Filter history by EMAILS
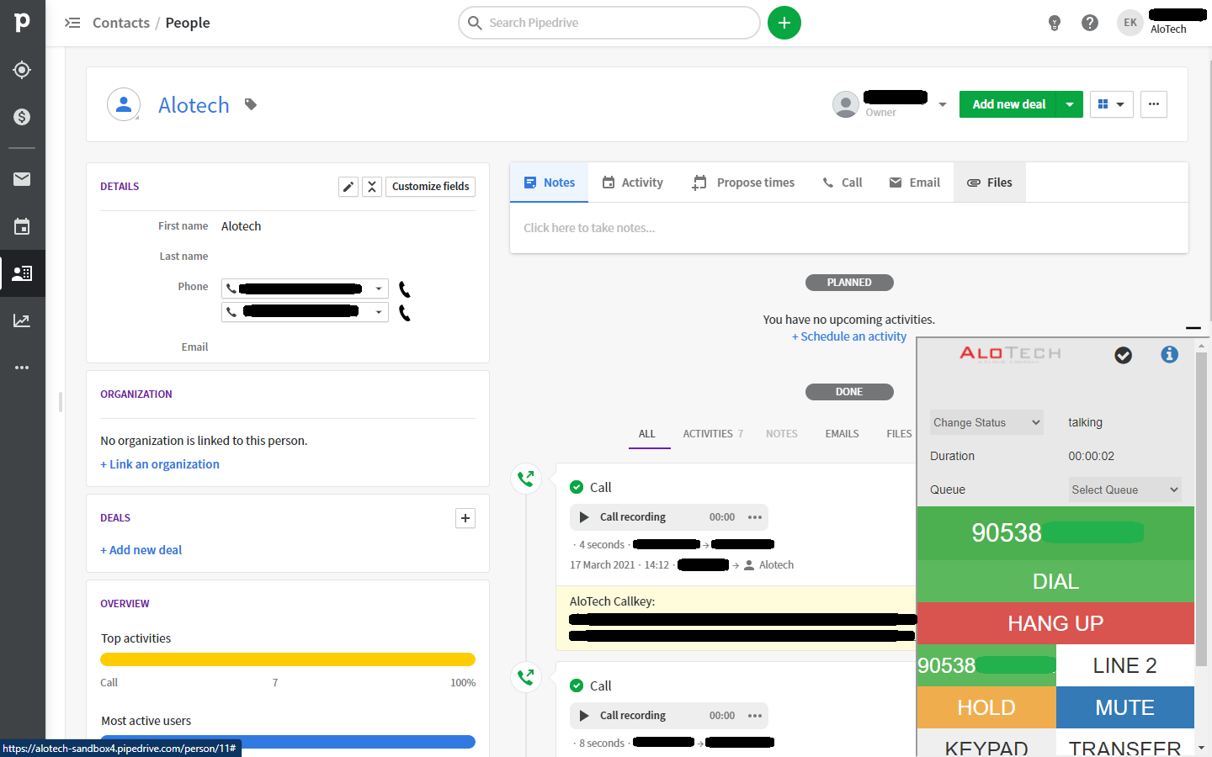 pyautogui.click(x=842, y=434)
